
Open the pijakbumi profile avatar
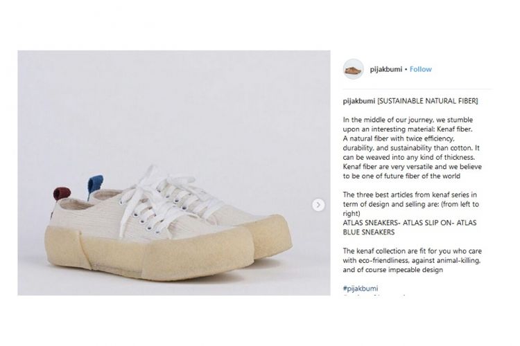tap(353, 69)
